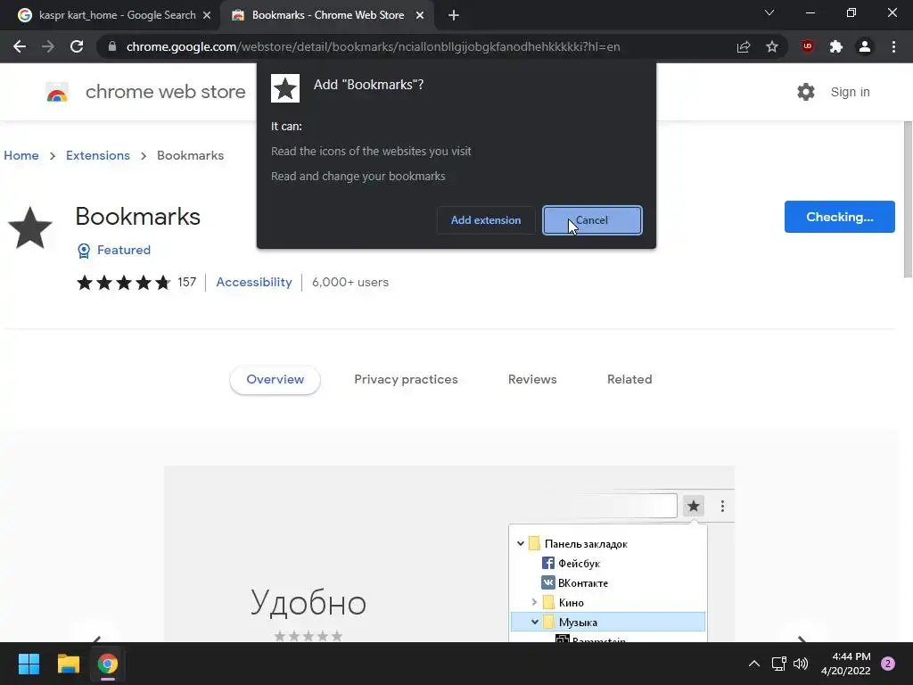
Task: Click the browser back arrow
Action: click(20, 46)
